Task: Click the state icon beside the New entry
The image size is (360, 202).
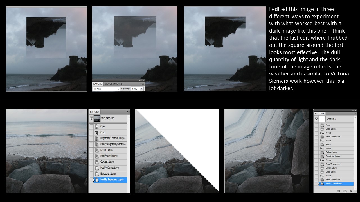Action: coord(322,125)
